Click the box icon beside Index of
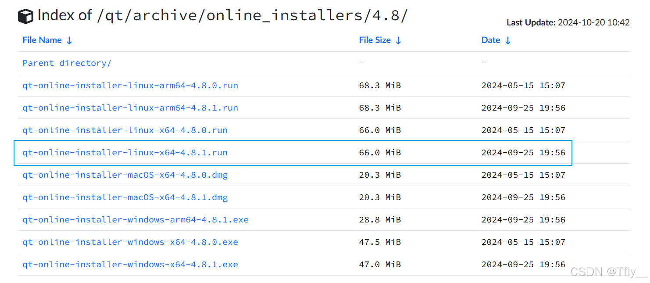650x283 pixels. (25, 16)
